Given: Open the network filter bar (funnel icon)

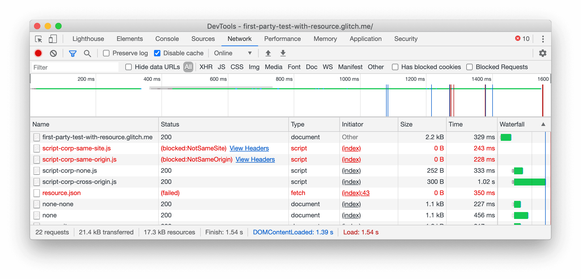Looking at the screenshot, I should click(x=72, y=53).
